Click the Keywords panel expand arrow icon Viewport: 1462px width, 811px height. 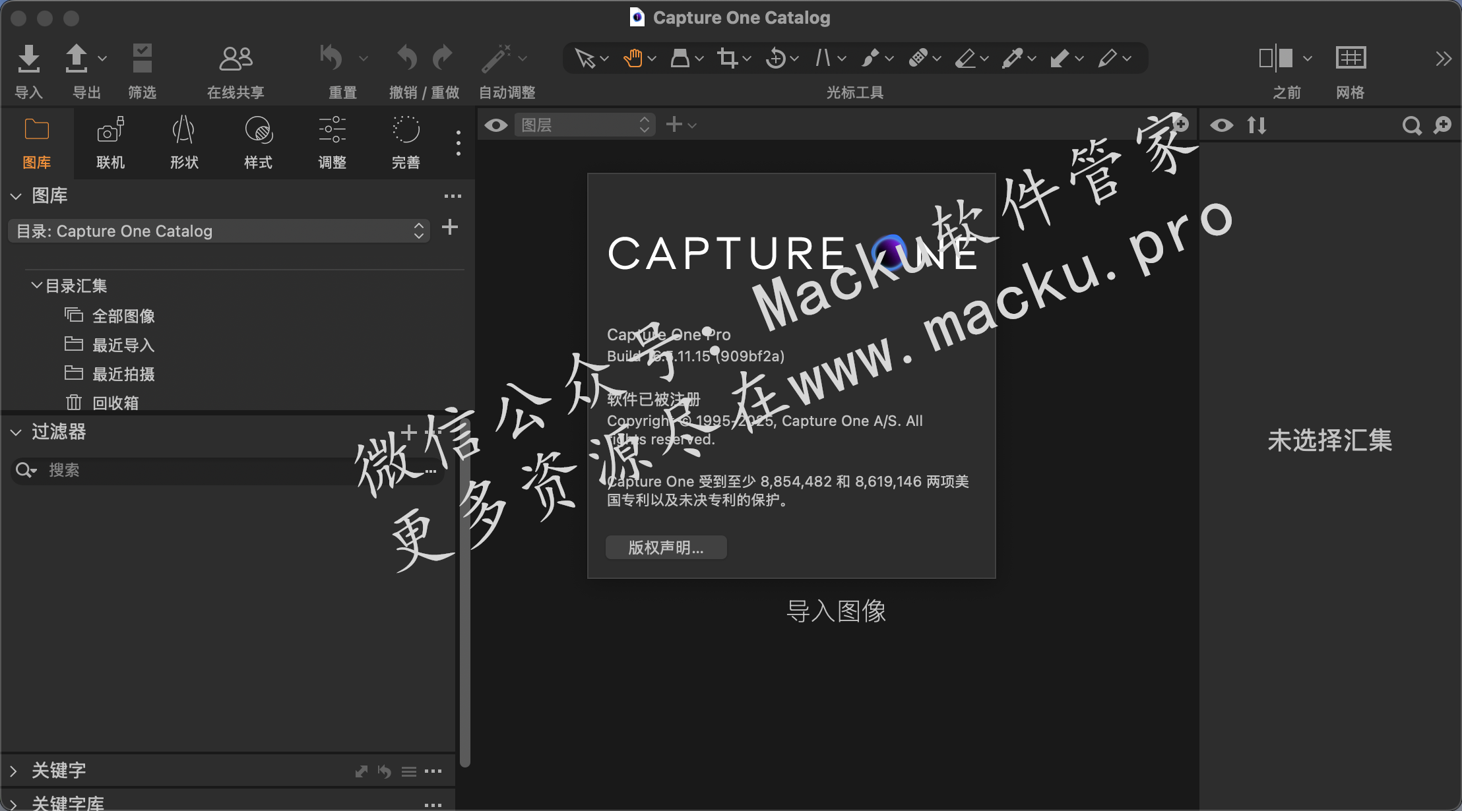361,771
